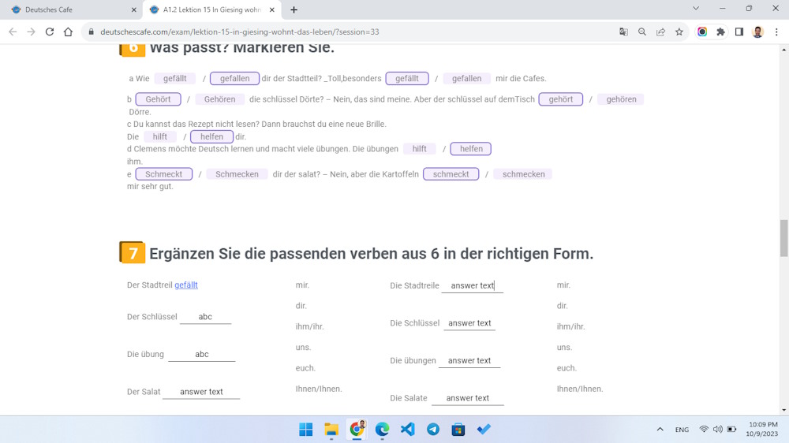Focus the Die Stadtreile answer field

coord(472,285)
